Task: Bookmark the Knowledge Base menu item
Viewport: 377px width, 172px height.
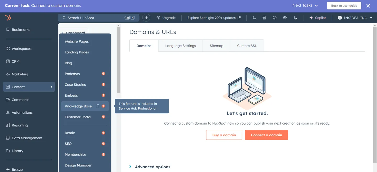Action: (98, 106)
